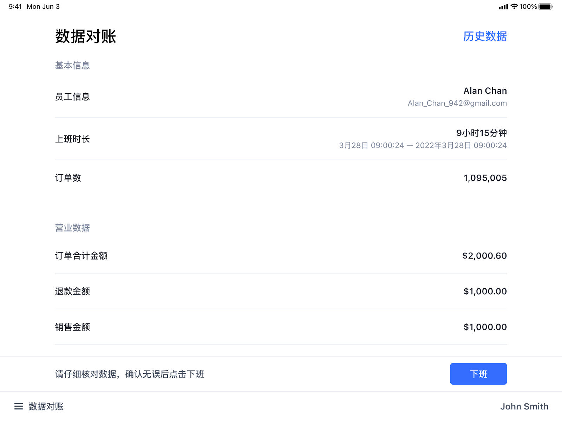Tap the 9:41 clock in status bar
Image resolution: width=562 pixels, height=421 pixels.
click(15, 6)
